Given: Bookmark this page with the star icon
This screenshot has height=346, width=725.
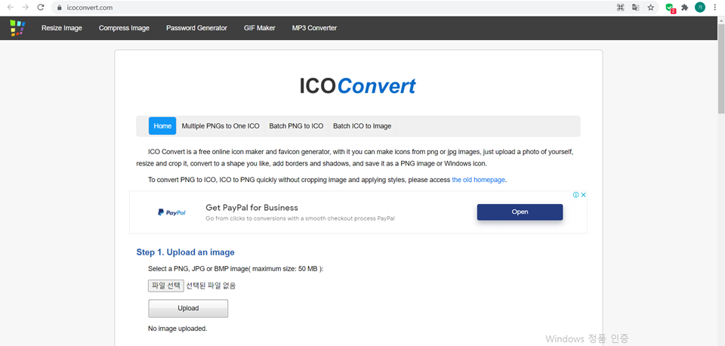Looking at the screenshot, I should [x=650, y=8].
